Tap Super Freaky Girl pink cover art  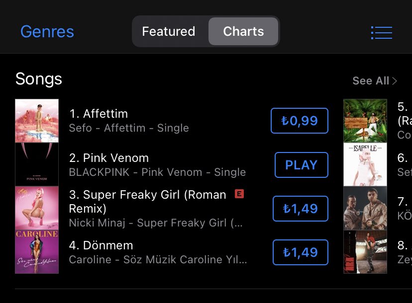coord(37,208)
